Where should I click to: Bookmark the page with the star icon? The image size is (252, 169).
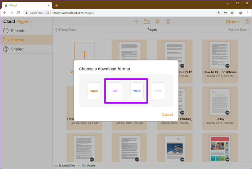[x=232, y=13]
